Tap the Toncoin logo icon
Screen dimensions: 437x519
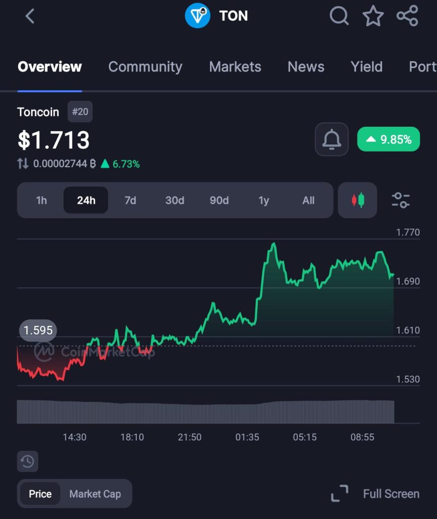point(197,16)
